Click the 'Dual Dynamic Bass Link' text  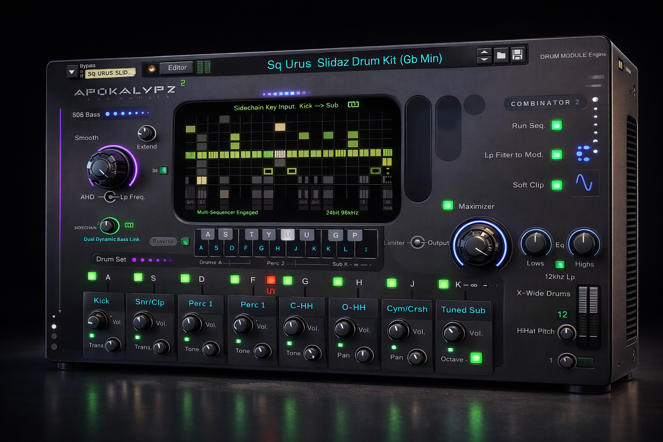tap(112, 239)
